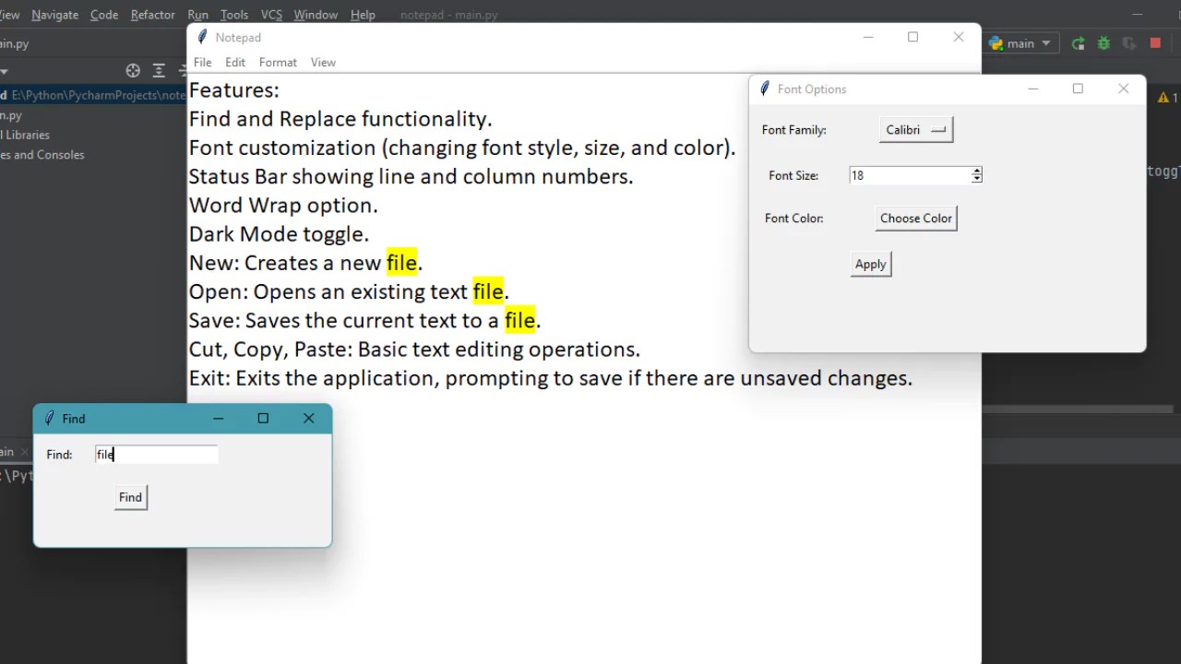Click the Run with Coverage icon
This screenshot has height=664, width=1181.
tap(1129, 43)
